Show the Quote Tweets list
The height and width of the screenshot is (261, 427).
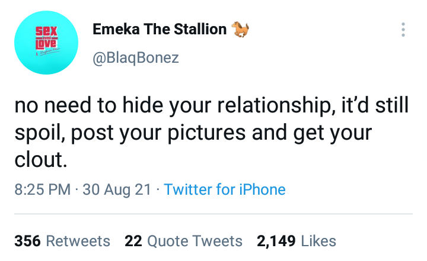click(x=193, y=241)
